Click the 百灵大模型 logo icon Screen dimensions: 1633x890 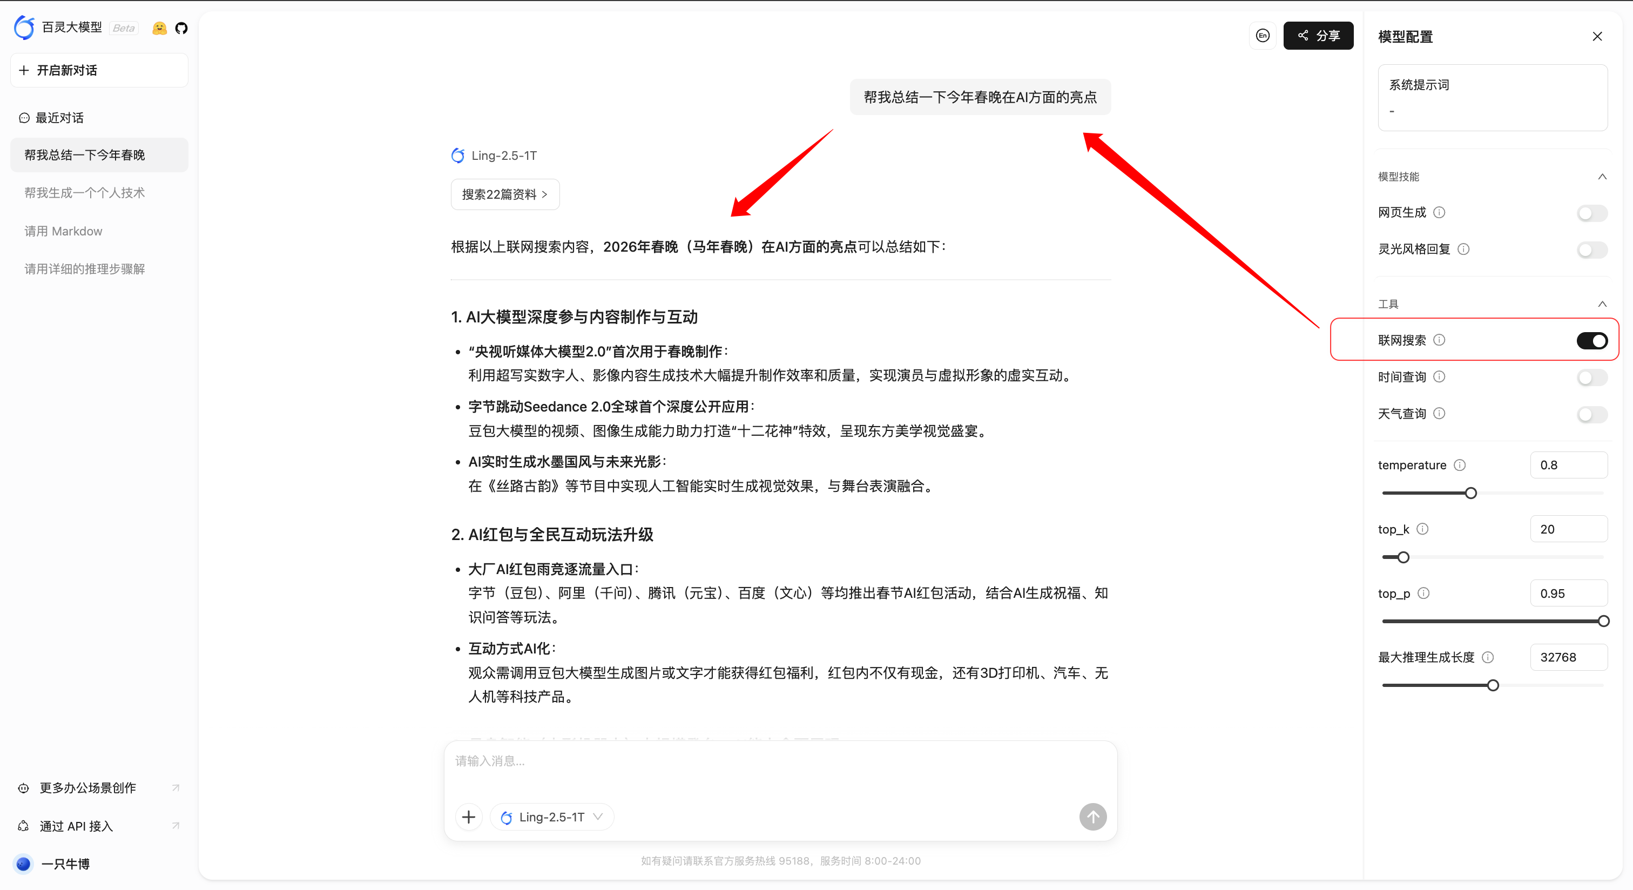pyautogui.click(x=23, y=27)
